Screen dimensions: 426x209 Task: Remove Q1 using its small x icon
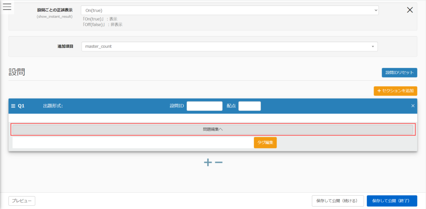coord(413,106)
